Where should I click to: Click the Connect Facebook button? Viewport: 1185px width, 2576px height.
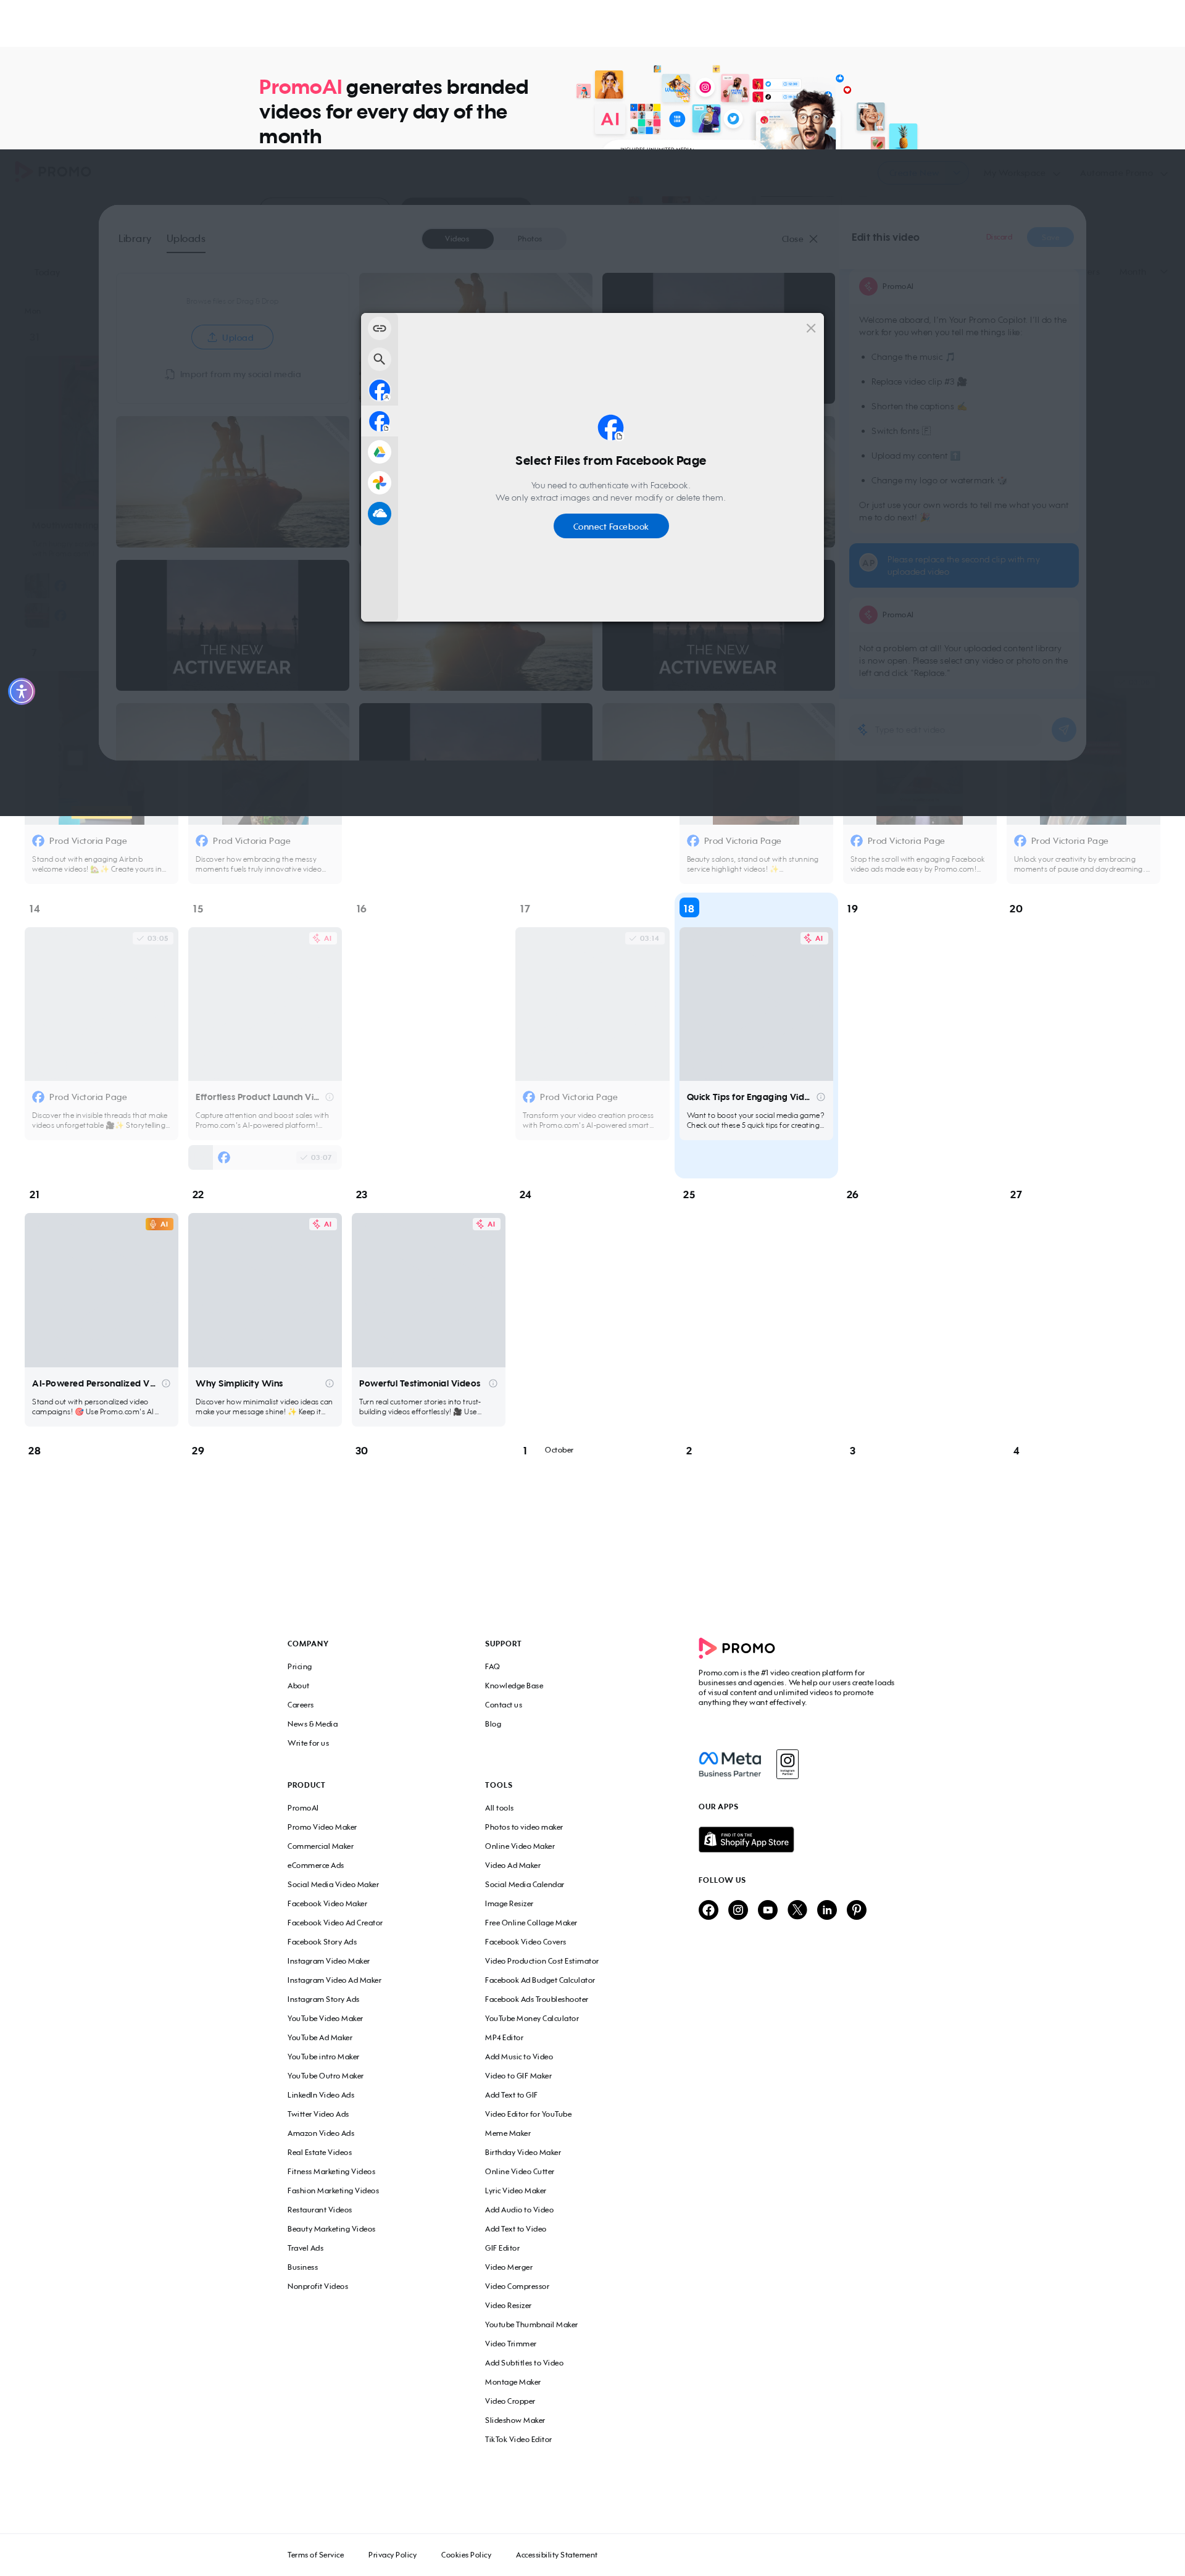[611, 526]
